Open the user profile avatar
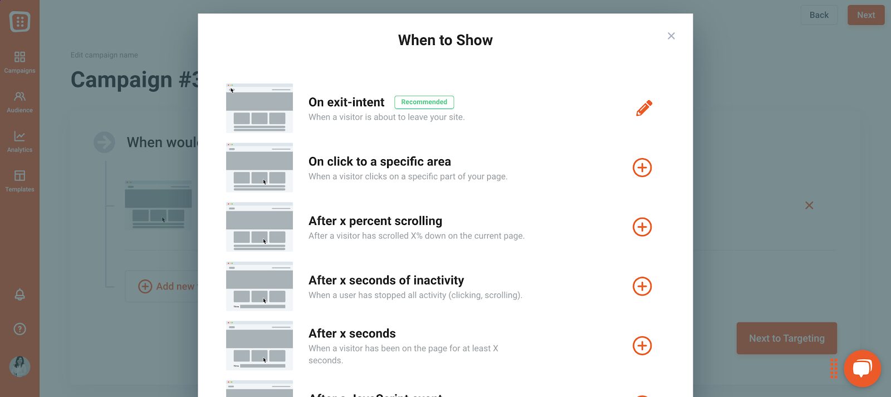891x397 pixels. 19,366
